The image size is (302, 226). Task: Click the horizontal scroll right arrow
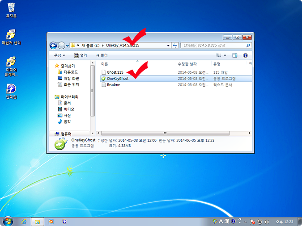(250, 133)
